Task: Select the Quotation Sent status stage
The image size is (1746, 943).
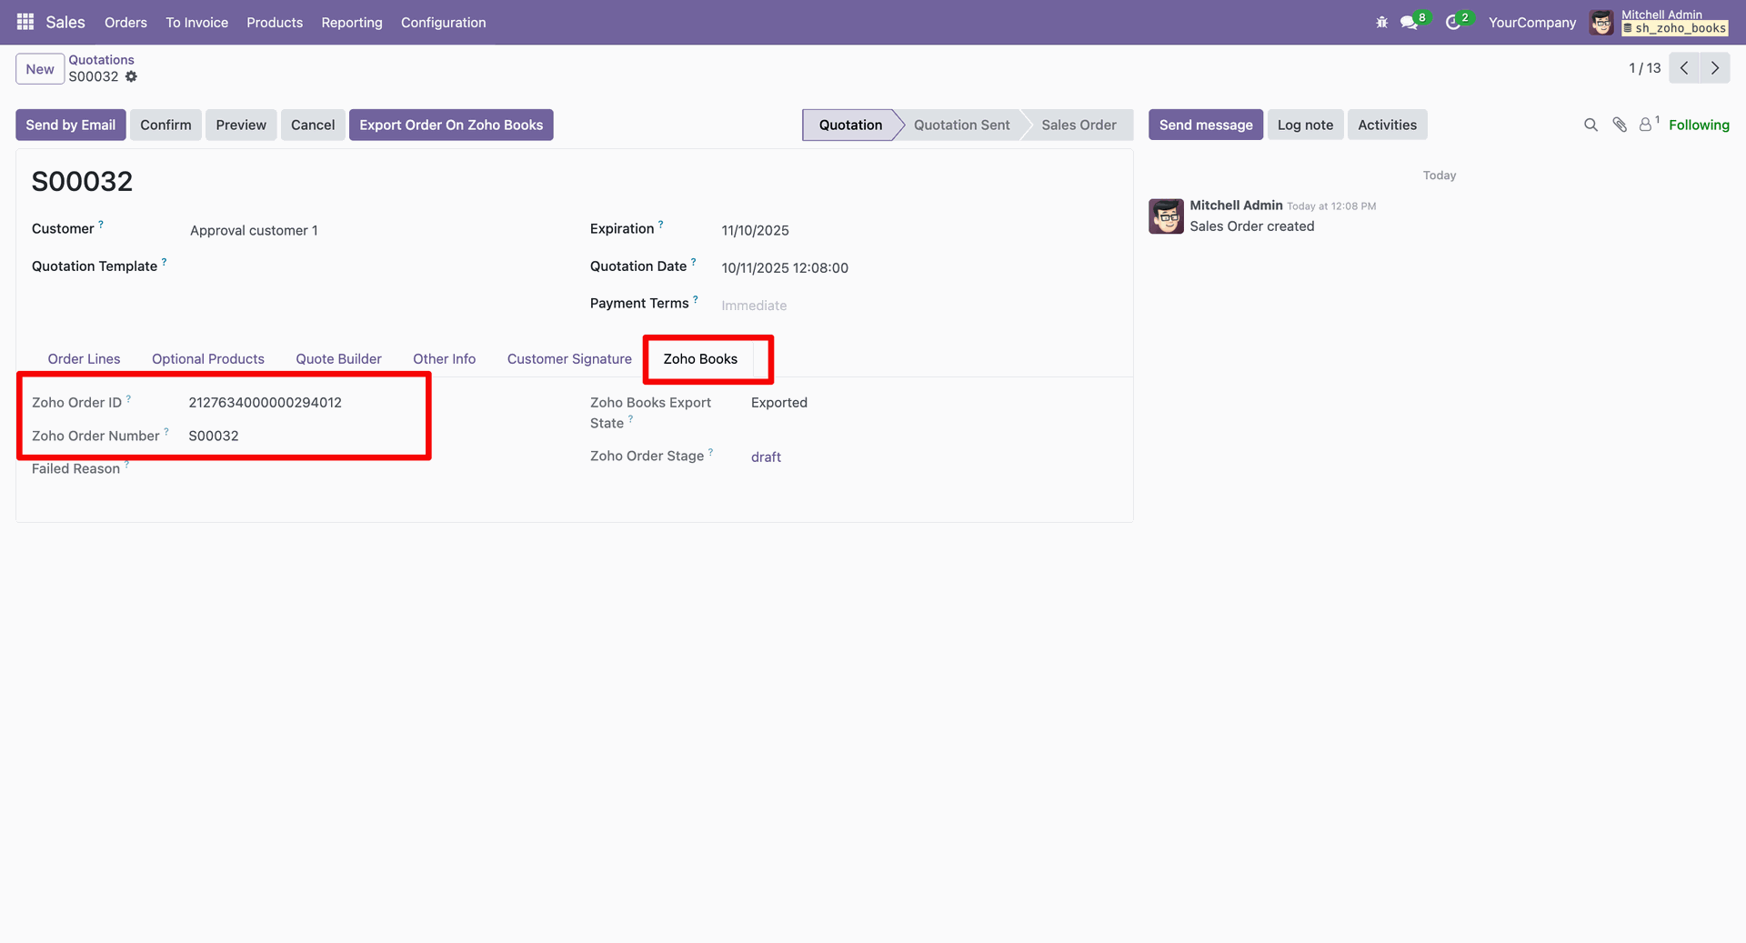Action: pos(961,125)
